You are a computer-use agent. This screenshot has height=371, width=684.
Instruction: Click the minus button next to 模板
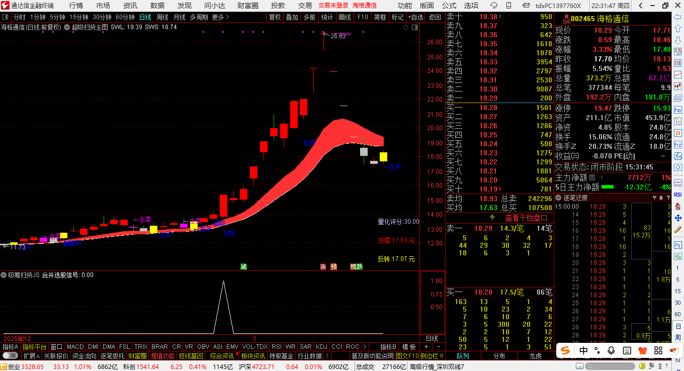(438, 347)
